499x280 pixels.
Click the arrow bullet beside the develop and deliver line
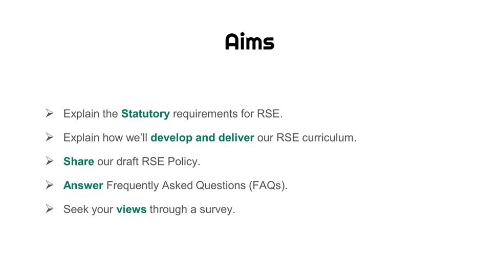click(49, 137)
